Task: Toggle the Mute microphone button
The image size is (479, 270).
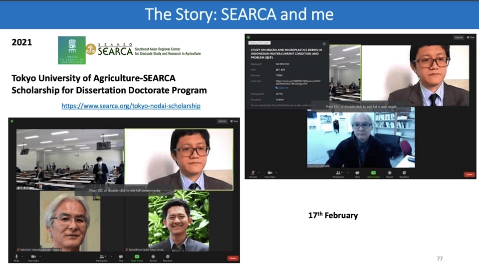Action: point(16,258)
